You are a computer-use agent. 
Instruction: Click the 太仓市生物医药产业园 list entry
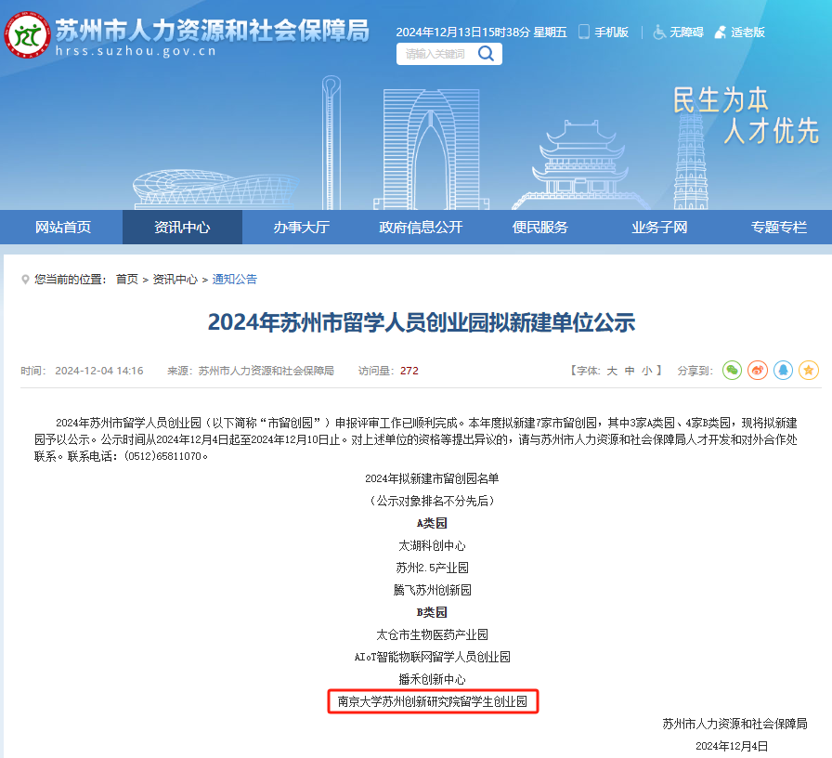point(432,634)
